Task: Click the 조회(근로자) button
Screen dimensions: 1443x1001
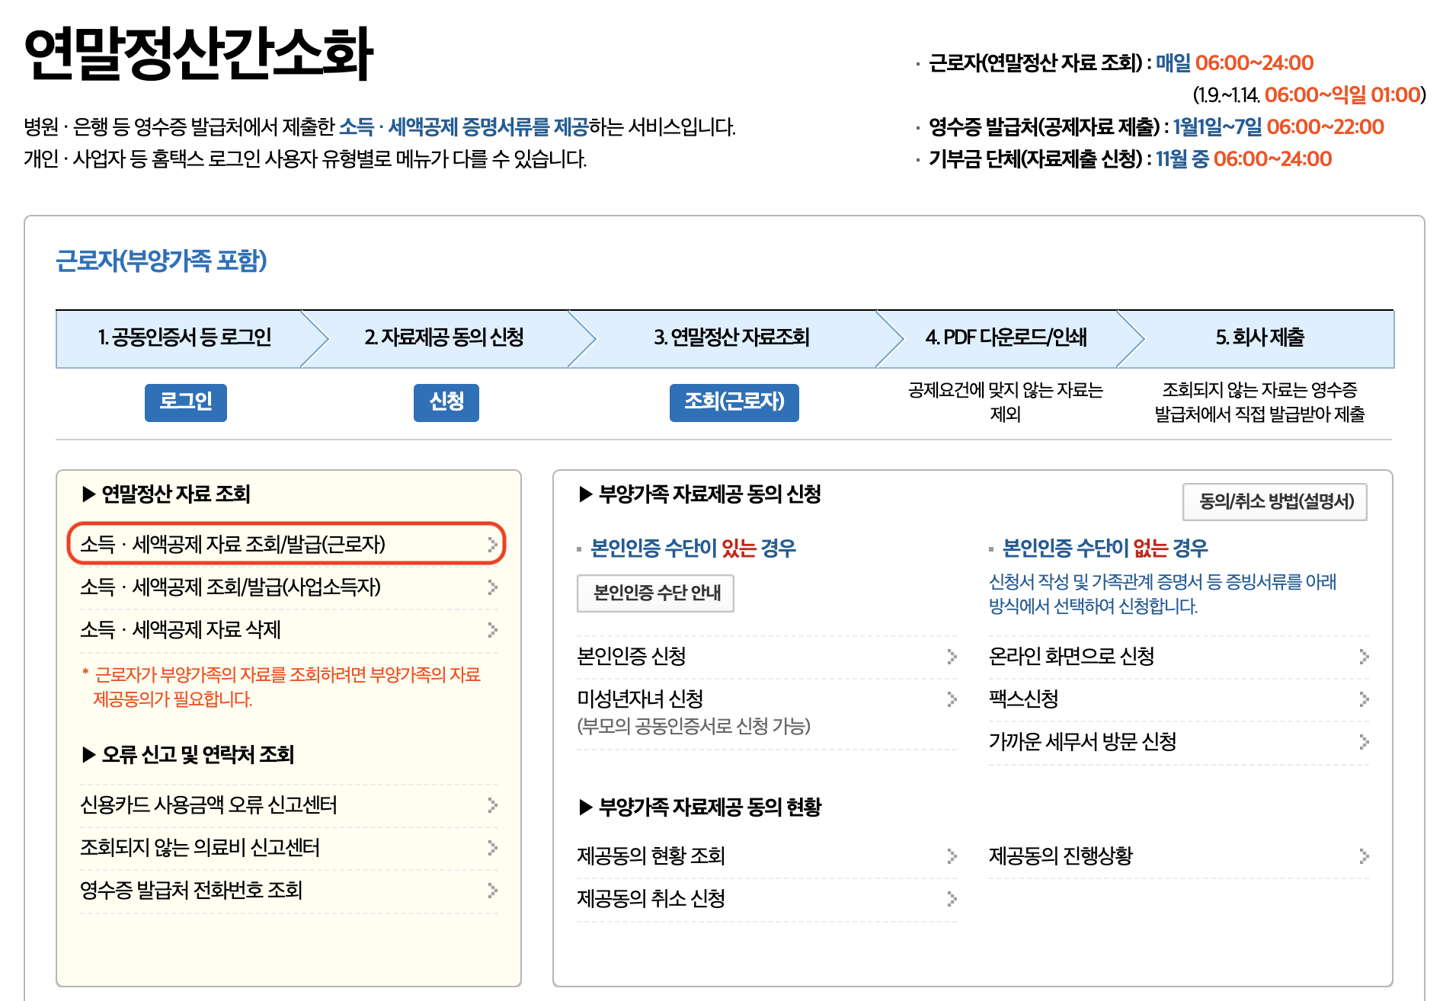Action: [x=734, y=403]
